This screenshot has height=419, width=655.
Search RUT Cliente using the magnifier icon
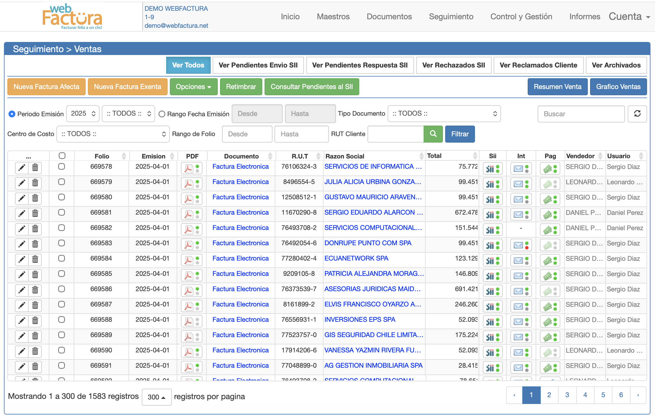pos(433,134)
